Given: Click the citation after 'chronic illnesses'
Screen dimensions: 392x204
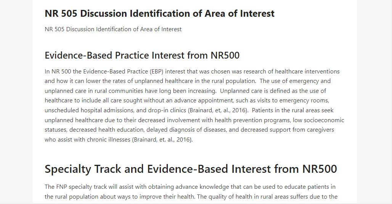Looking at the screenshot, I should (x=162, y=140).
